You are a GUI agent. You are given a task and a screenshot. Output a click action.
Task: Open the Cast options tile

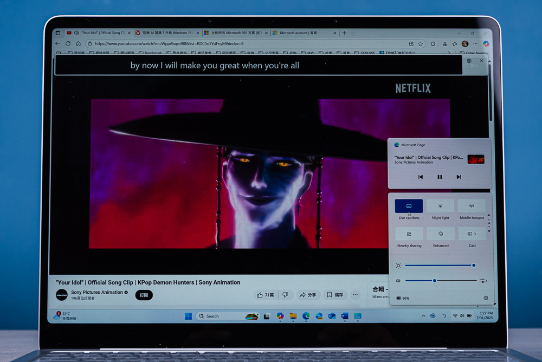(472, 234)
